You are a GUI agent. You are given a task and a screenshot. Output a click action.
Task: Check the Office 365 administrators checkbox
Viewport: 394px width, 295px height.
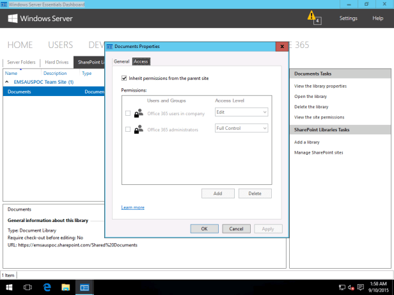[128, 129]
